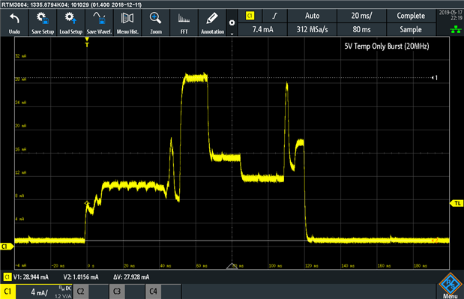The height and width of the screenshot is (299, 464).
Task: Change the Auto trigger mode
Action: point(312,16)
